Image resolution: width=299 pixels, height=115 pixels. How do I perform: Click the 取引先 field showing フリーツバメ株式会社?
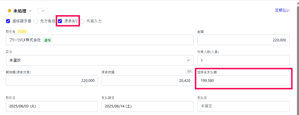tap(100, 40)
